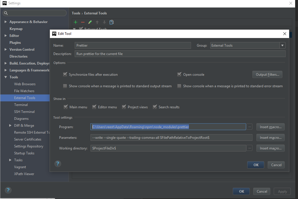Image resolution: width=298 pixels, height=199 pixels.
Task: Expand the Build, Execution, Deployment section
Action: pyautogui.click(x=5, y=63)
